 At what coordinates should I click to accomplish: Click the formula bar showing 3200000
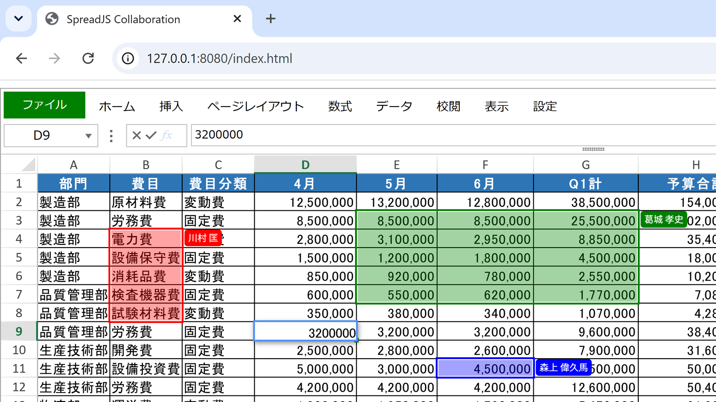(453, 135)
